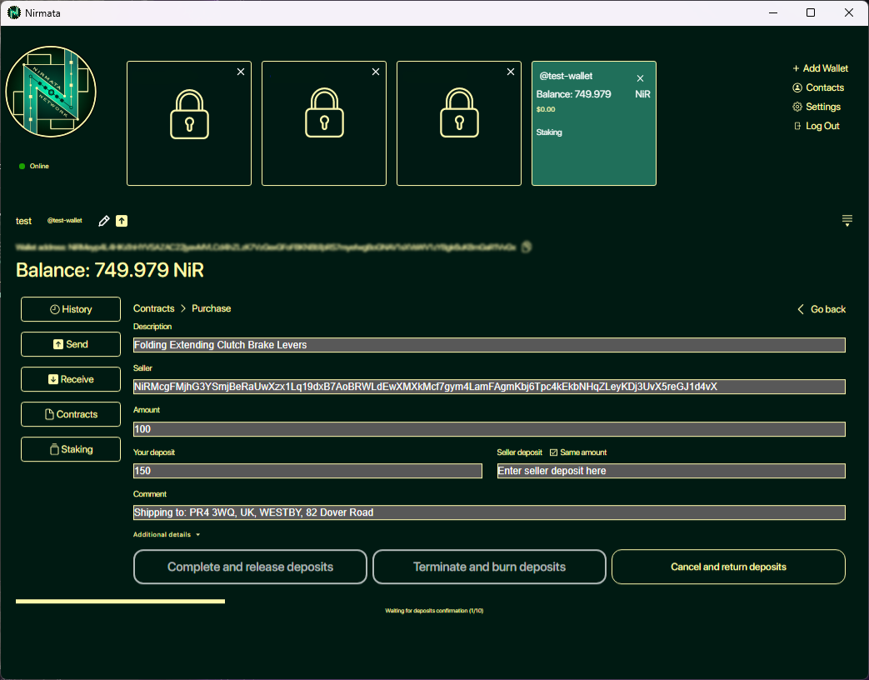Click the deposit confirmation progress bar
Image resolution: width=869 pixels, height=680 pixels.
tap(120, 601)
